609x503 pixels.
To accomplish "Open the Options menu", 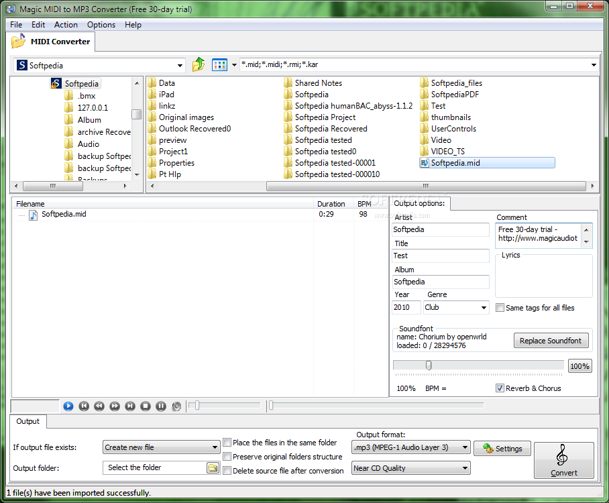I will (101, 25).
